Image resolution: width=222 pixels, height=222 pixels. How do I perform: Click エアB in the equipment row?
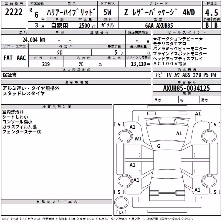point(197,75)
